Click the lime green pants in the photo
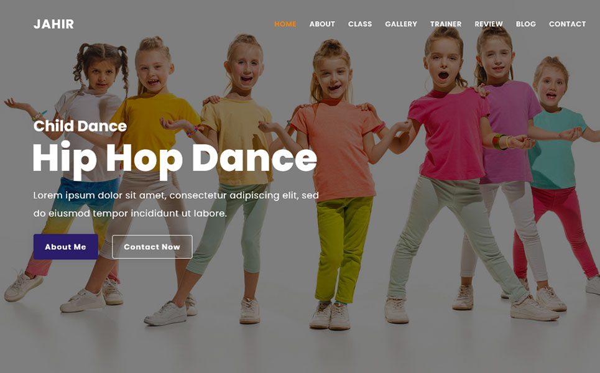 point(343,249)
